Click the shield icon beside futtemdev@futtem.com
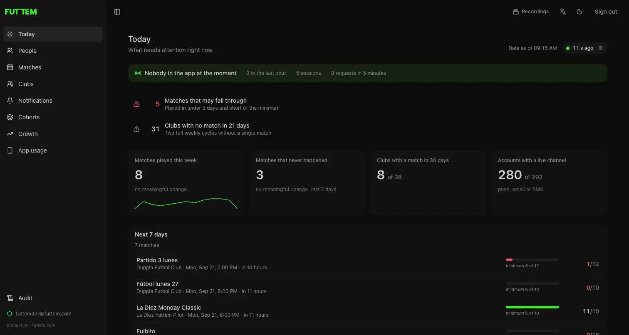 click(10, 314)
